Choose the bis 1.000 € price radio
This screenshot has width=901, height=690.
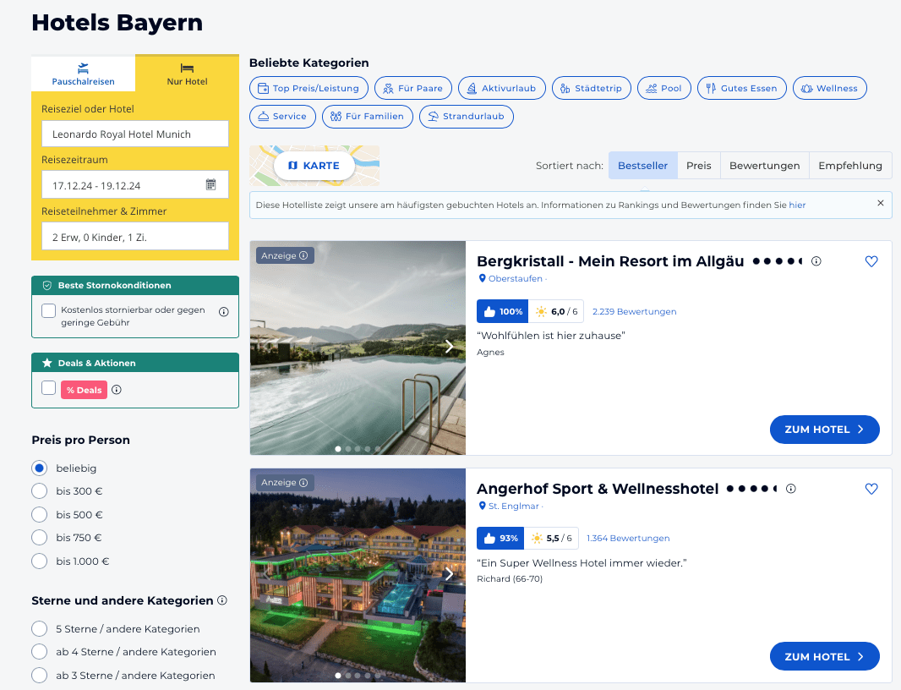(39, 561)
